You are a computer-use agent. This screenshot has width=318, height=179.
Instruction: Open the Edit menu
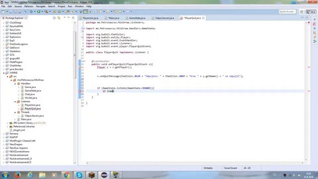tap(9, 6)
